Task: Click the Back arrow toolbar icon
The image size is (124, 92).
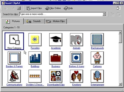Action: pyautogui.click(x=6, y=8)
